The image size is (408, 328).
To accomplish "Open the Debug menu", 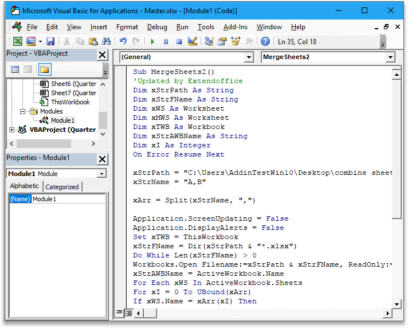I will tap(157, 27).
